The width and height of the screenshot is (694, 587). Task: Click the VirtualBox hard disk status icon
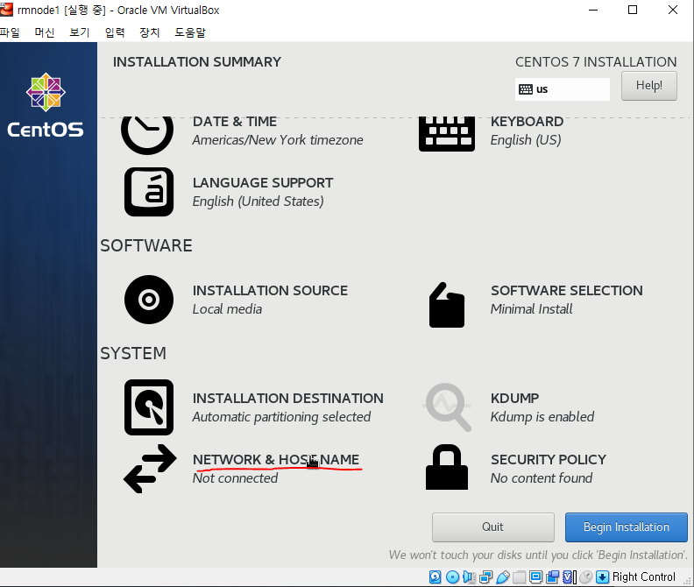click(436, 576)
